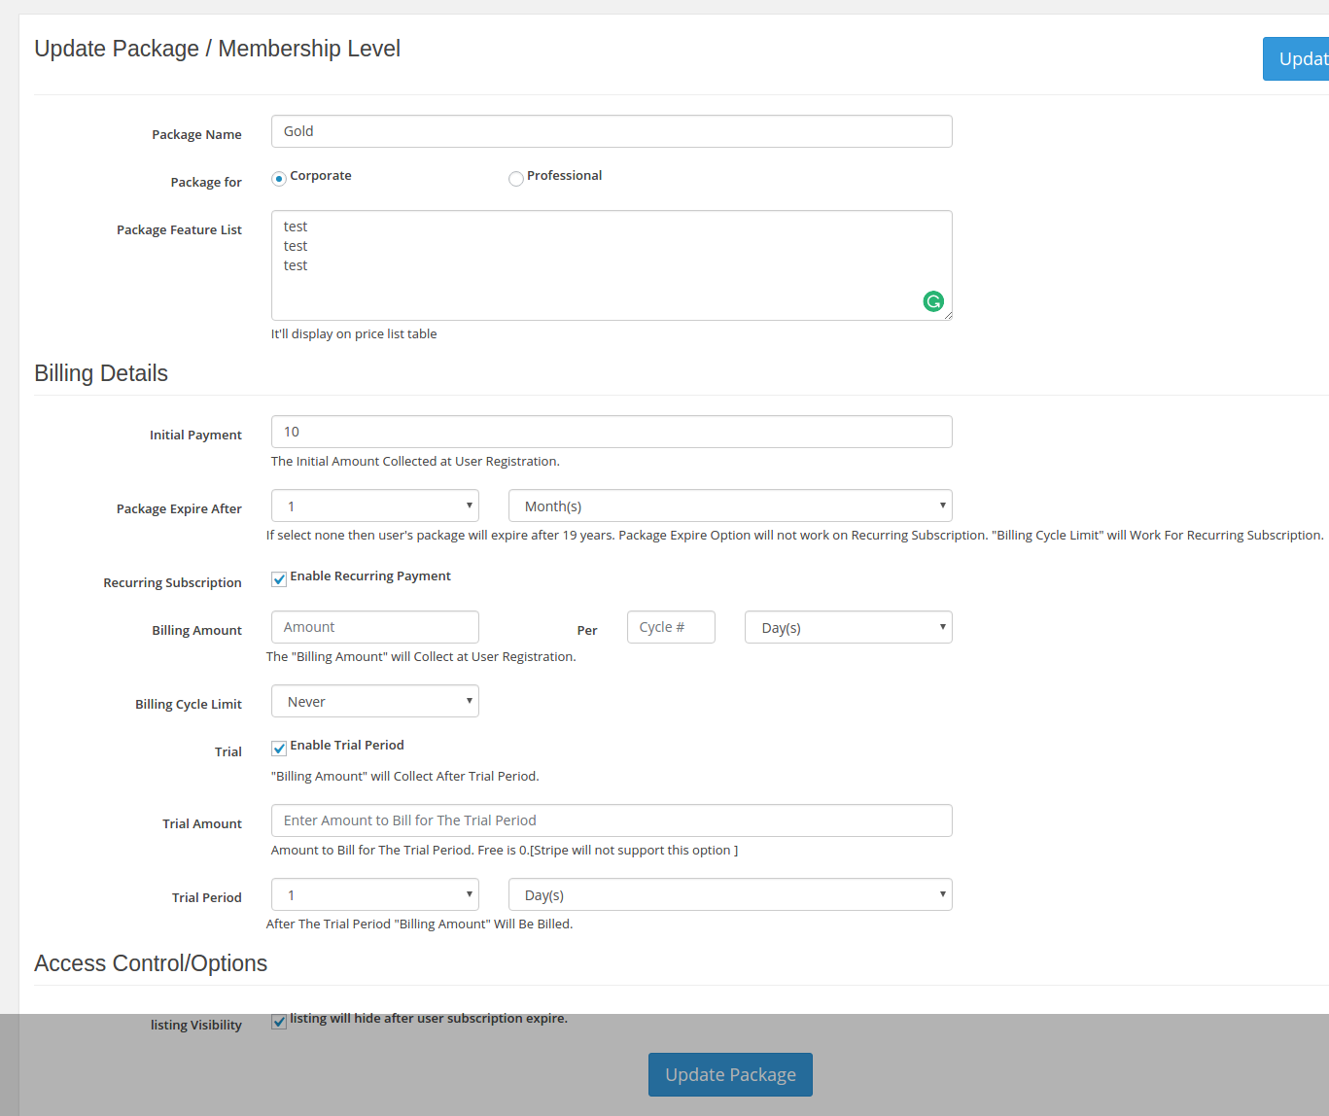Click the green Grammarly icon in textarea
Viewport: 1329px width, 1116px height.
[x=933, y=301]
